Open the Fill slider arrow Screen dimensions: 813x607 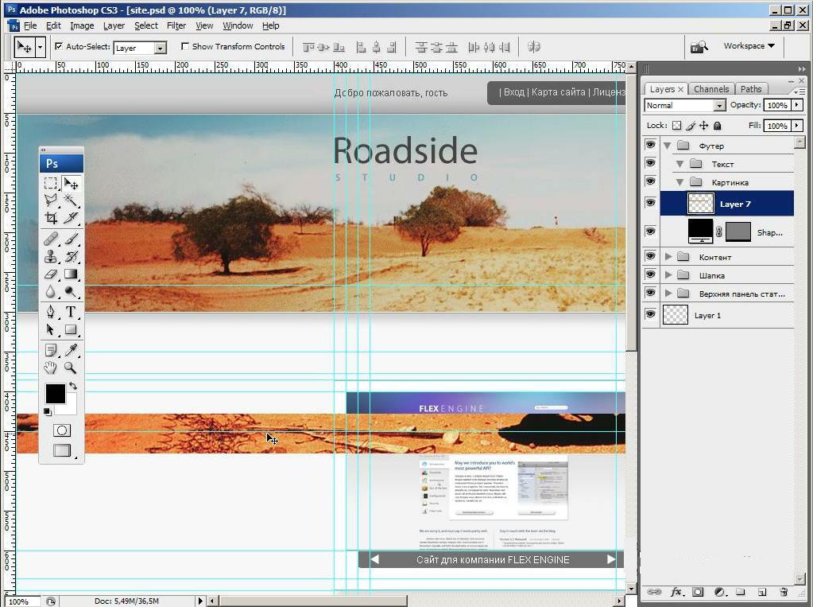[x=797, y=126]
